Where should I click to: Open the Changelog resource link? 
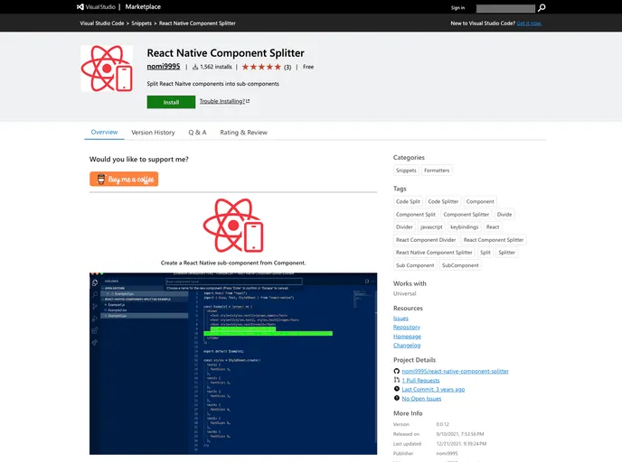click(407, 346)
